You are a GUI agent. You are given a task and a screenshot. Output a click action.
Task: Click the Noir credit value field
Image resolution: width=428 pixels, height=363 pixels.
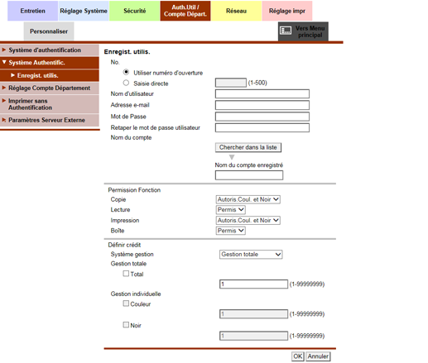(253, 336)
